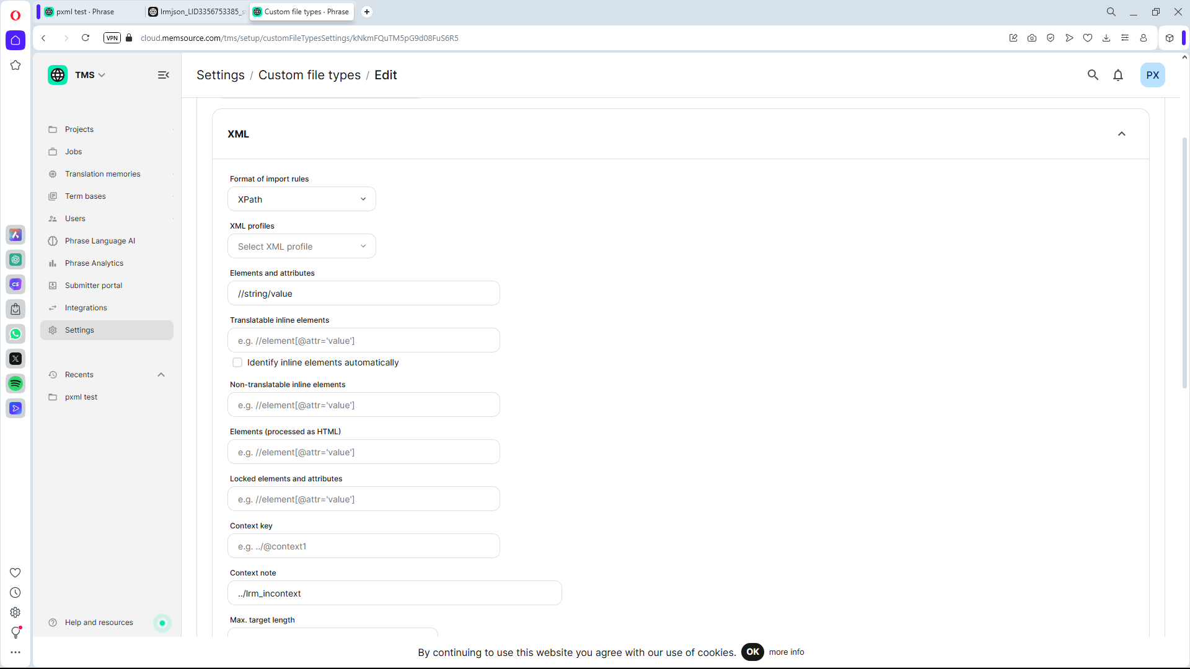The height and width of the screenshot is (669, 1190).
Task: Collapse the left sidebar menu icon
Action: (164, 75)
